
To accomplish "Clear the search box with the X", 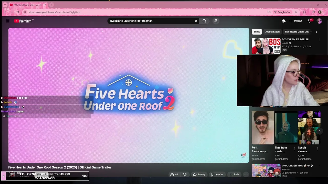I will click(196, 21).
